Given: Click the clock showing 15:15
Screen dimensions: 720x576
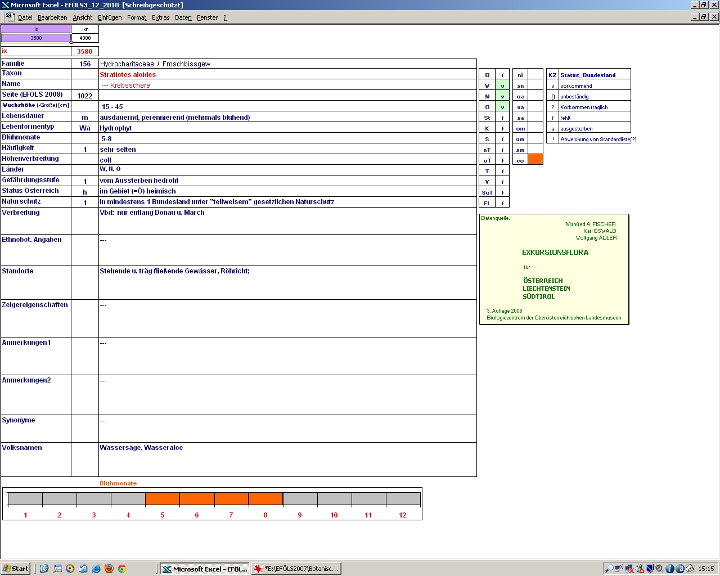Looking at the screenshot, I should [706, 569].
